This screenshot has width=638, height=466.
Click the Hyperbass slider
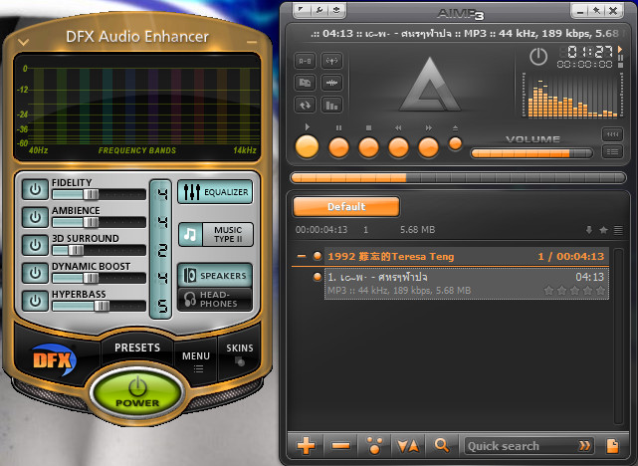point(99,306)
